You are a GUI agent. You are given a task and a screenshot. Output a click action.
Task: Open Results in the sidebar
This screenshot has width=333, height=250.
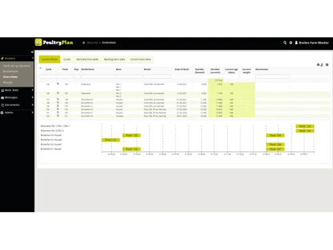coord(8,83)
